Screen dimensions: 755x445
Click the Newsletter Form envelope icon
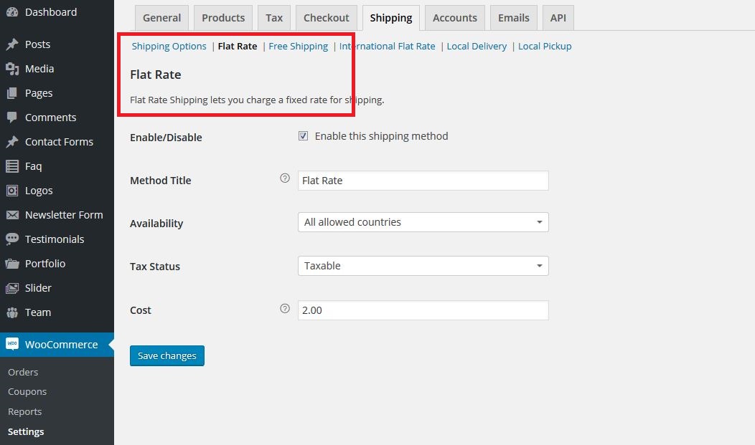(x=12, y=215)
